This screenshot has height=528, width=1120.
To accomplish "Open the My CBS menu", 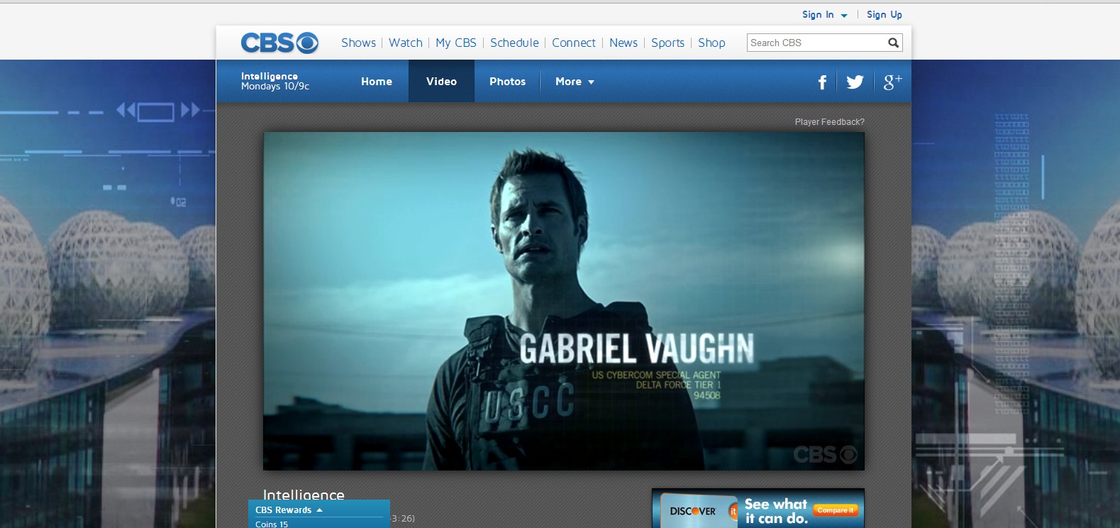I will [456, 43].
